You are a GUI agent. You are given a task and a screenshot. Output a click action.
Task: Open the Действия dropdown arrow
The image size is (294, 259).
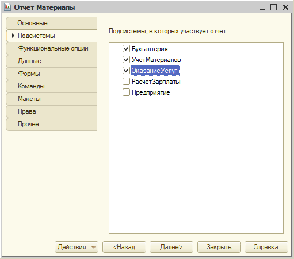pos(93,247)
